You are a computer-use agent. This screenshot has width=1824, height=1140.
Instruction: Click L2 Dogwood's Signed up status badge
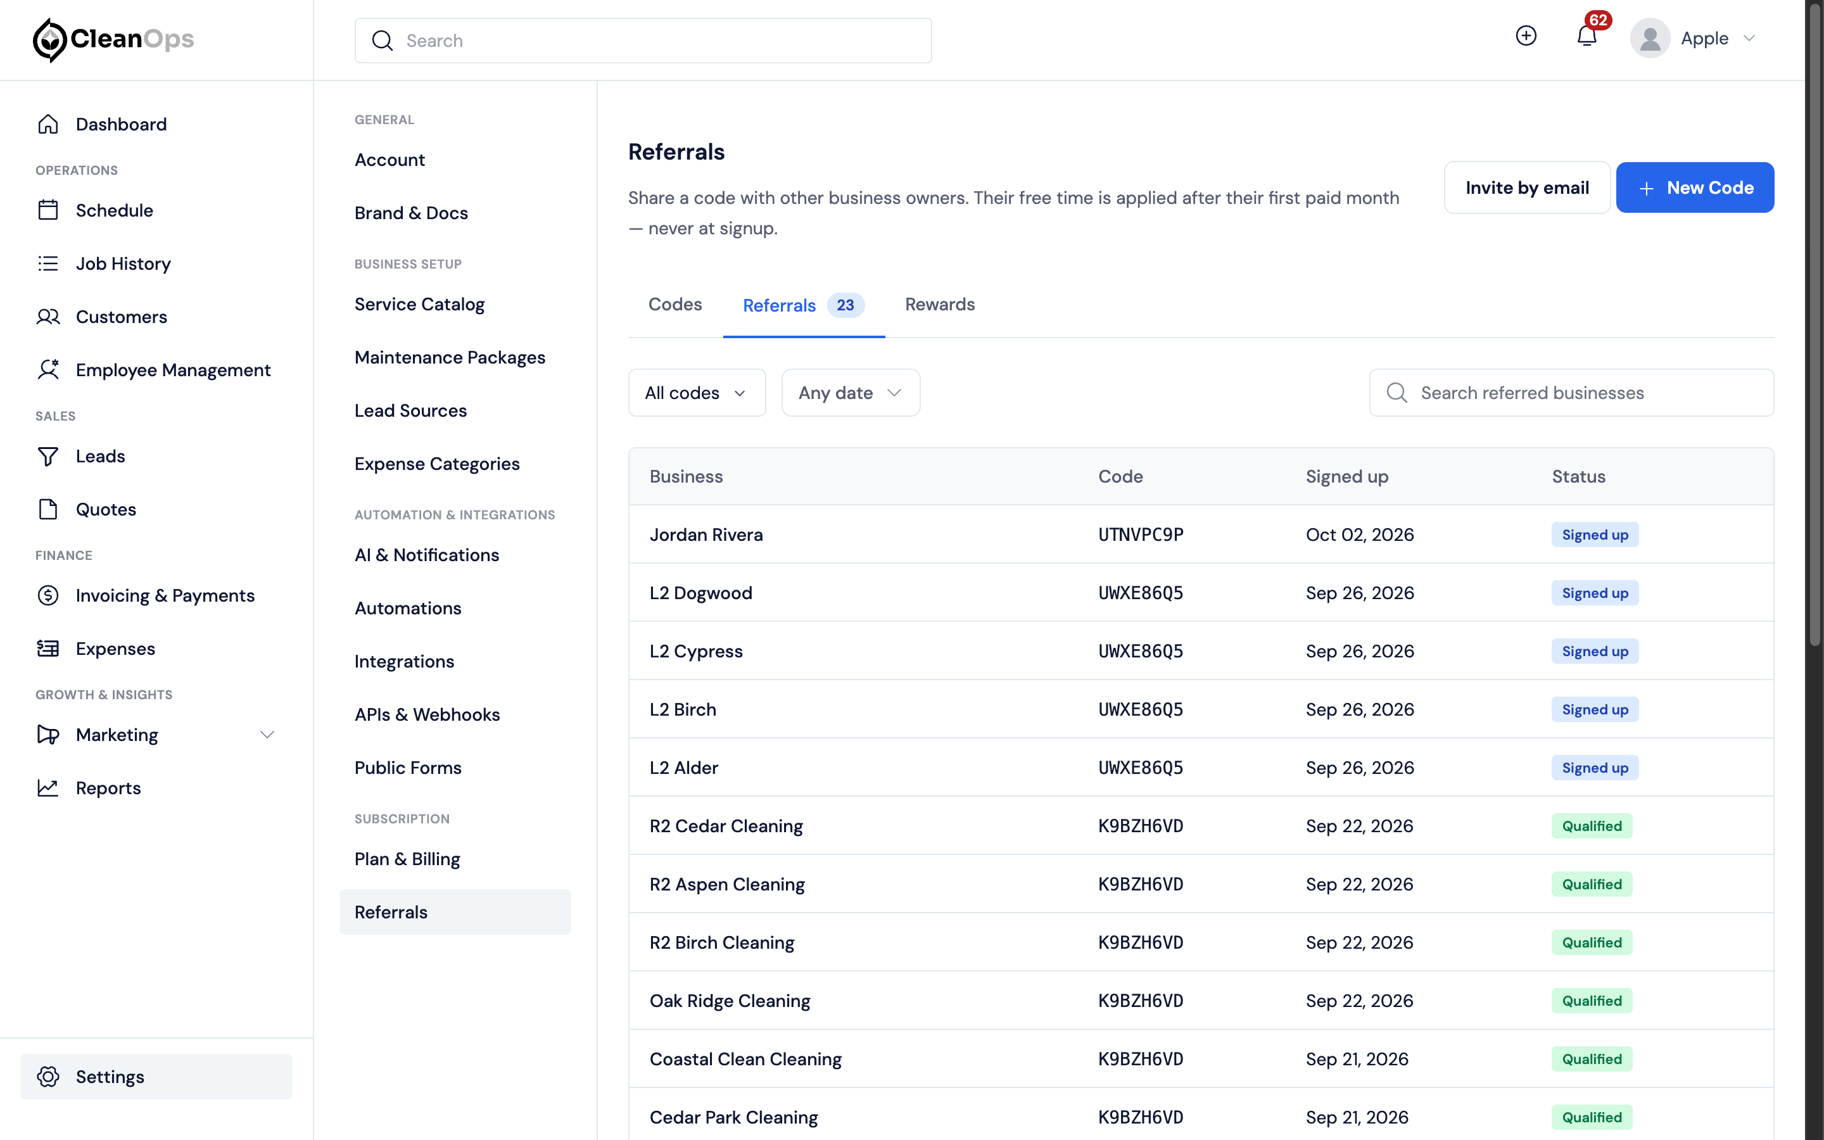[x=1595, y=593]
